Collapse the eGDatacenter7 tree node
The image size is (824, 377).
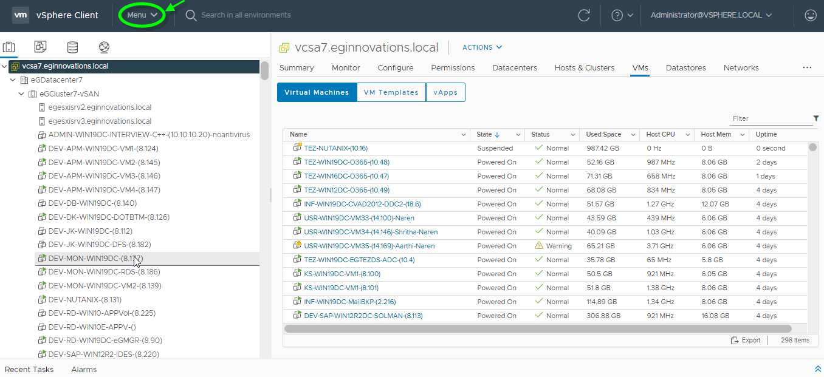click(x=13, y=80)
